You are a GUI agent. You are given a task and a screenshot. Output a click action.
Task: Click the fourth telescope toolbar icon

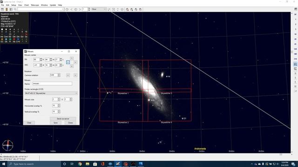(x=140, y=9)
